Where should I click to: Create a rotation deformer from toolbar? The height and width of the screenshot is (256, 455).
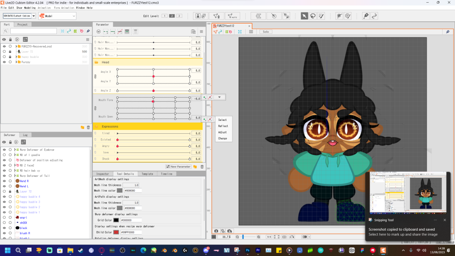pyautogui.click(x=274, y=16)
